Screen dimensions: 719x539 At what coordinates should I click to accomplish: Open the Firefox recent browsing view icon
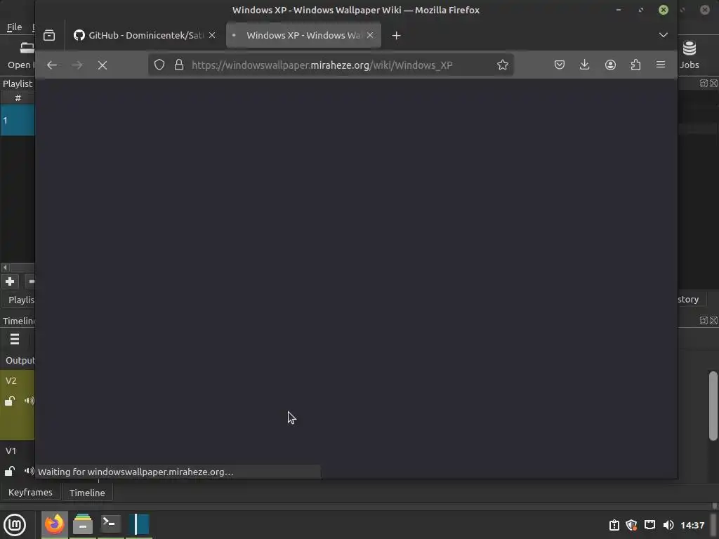[x=49, y=35]
